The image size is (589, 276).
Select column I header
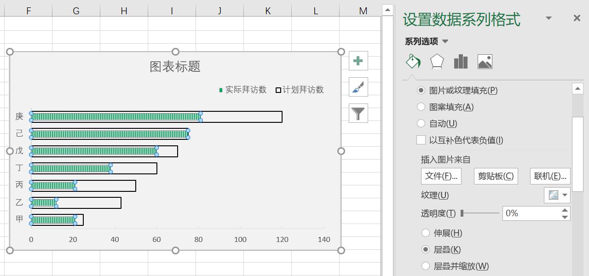(172, 11)
